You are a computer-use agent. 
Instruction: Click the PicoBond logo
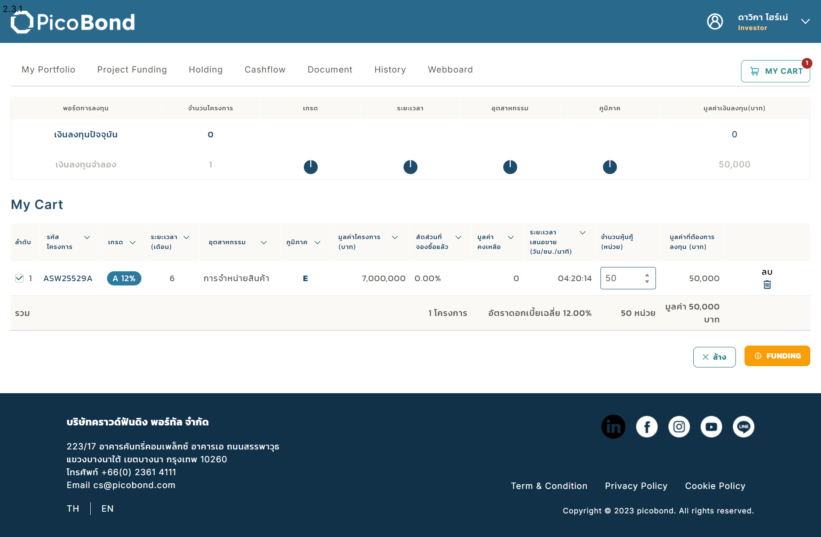(x=73, y=22)
